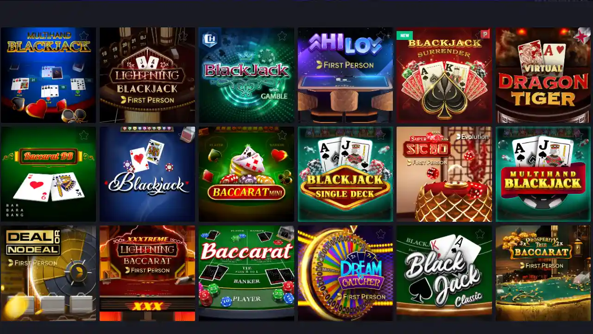Open Virtual Dragon Tiger game

coord(543,75)
